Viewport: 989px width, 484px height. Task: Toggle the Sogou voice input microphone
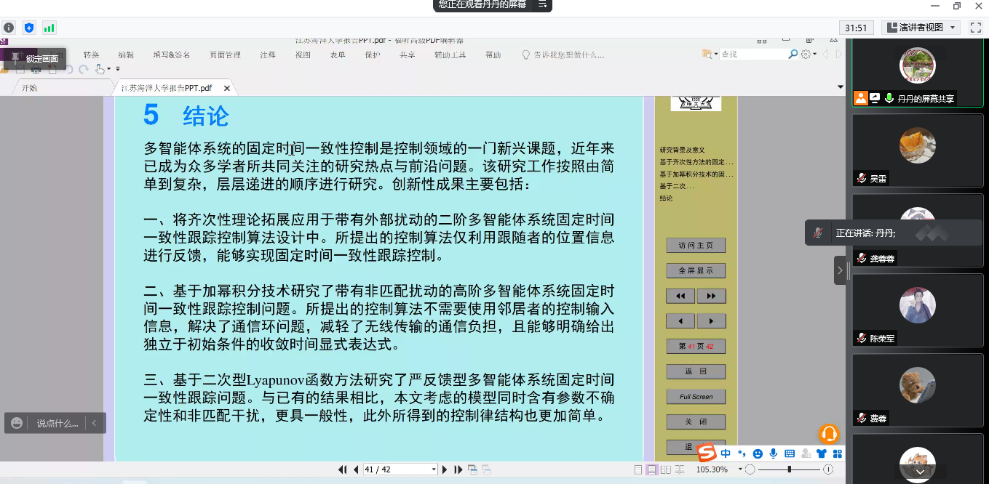click(x=774, y=453)
